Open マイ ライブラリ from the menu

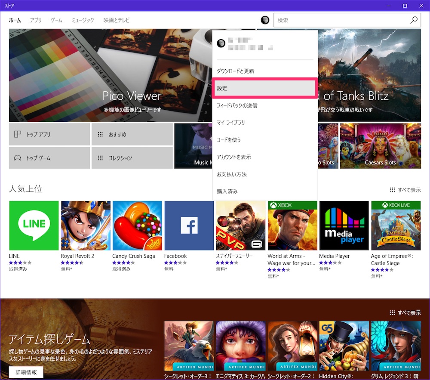[265, 123]
